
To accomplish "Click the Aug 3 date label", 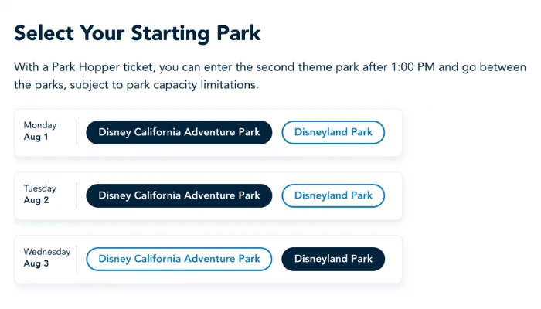I will click(36, 263).
